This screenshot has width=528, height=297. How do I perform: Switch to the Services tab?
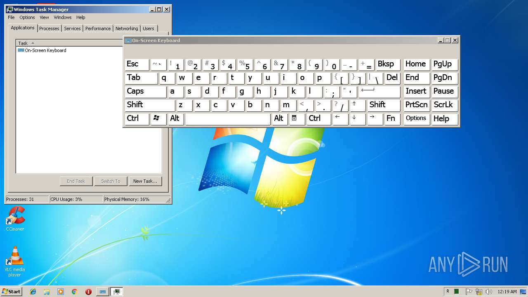[72, 28]
